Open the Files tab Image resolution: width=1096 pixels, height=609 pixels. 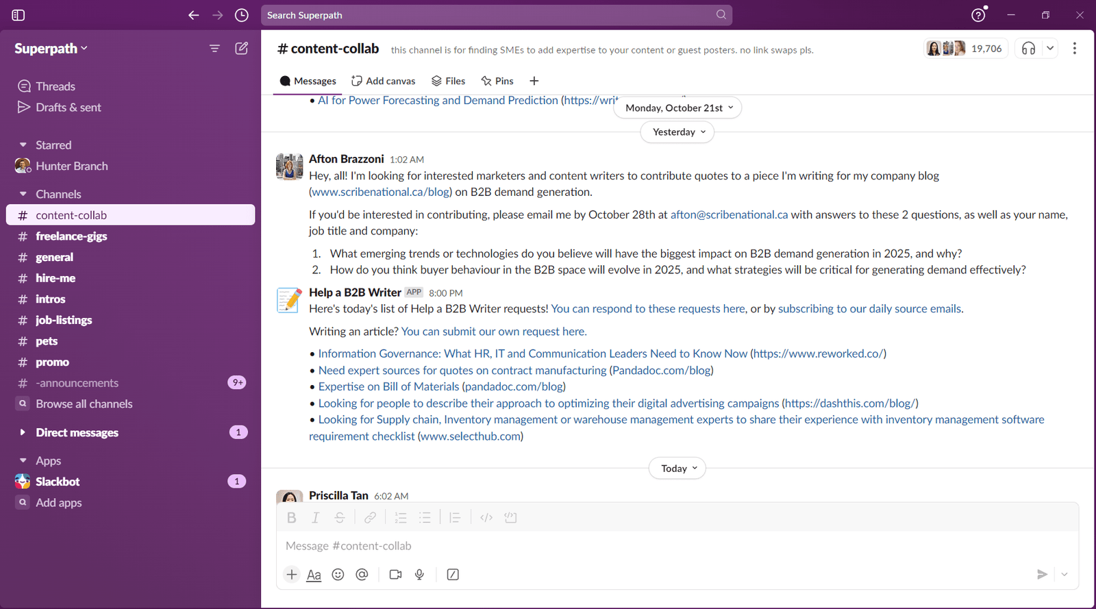[448, 81]
